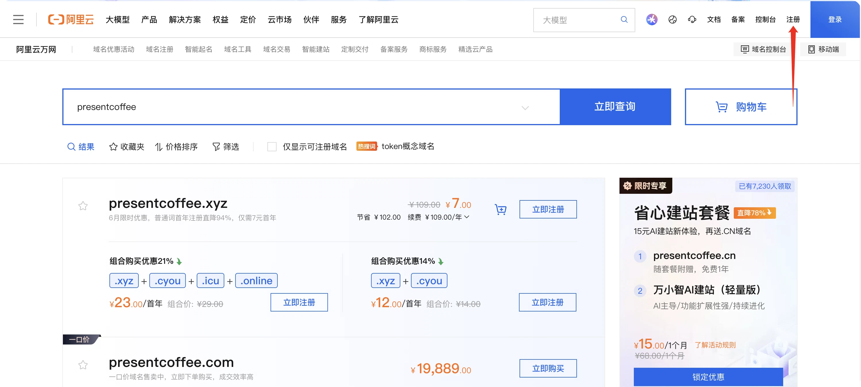The image size is (861, 387).
Task: Select .cyou tag in 14% combo
Action: coord(429,280)
